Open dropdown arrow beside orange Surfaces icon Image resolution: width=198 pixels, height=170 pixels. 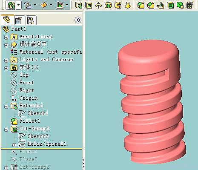[51, 5]
